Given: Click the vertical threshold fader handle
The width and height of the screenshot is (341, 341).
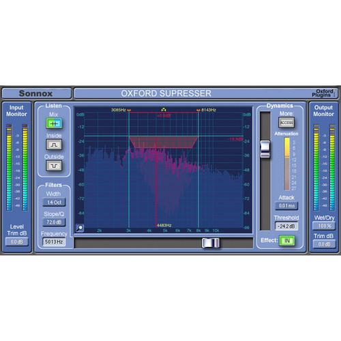Looking at the screenshot, I should 265,149.
